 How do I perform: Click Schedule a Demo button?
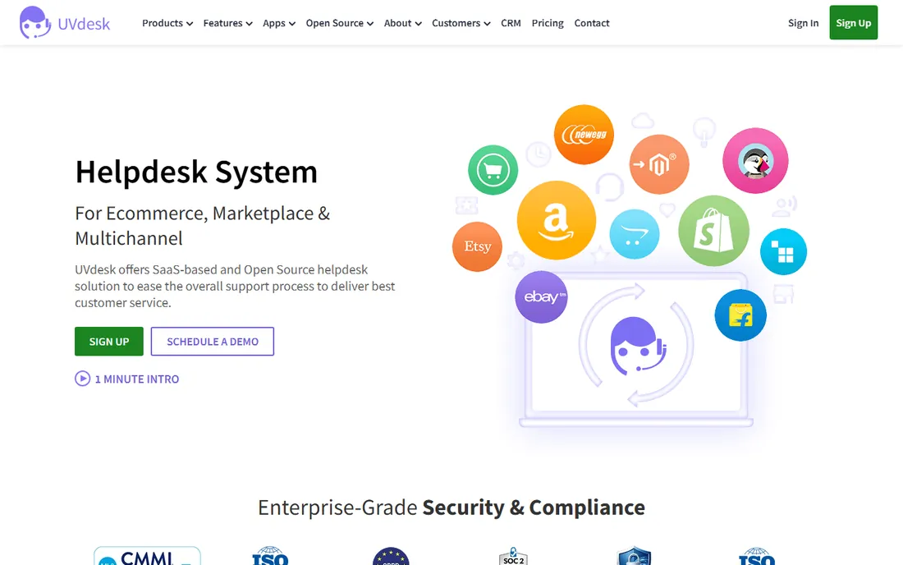click(x=213, y=342)
